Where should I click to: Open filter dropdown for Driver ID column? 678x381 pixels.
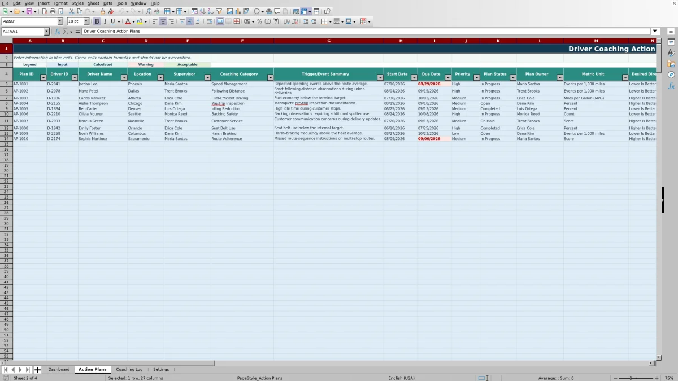pos(75,77)
